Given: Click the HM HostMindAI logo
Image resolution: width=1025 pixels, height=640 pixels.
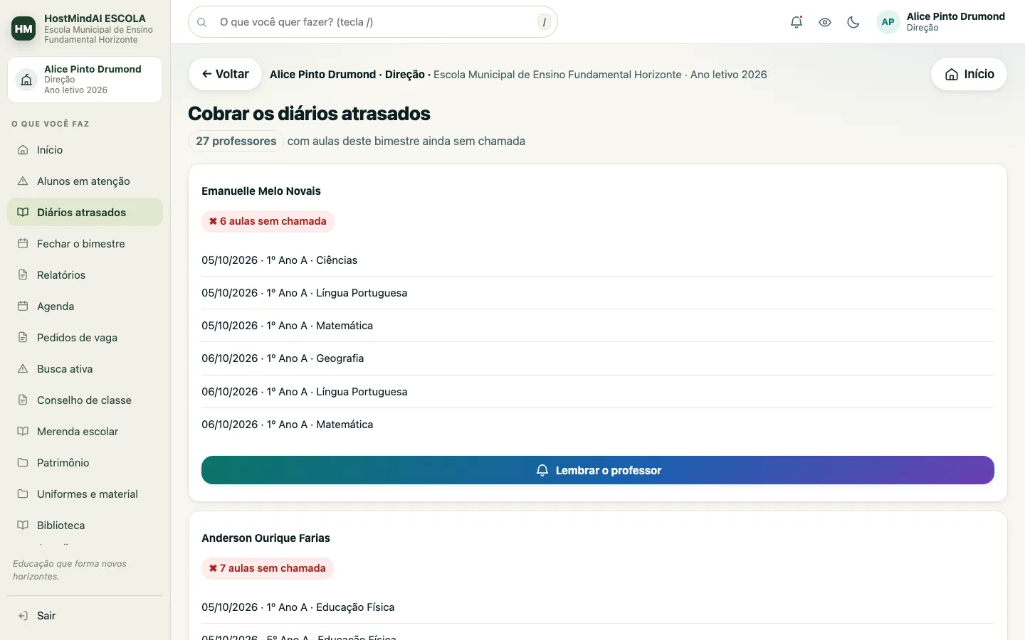Looking at the screenshot, I should [x=23, y=28].
